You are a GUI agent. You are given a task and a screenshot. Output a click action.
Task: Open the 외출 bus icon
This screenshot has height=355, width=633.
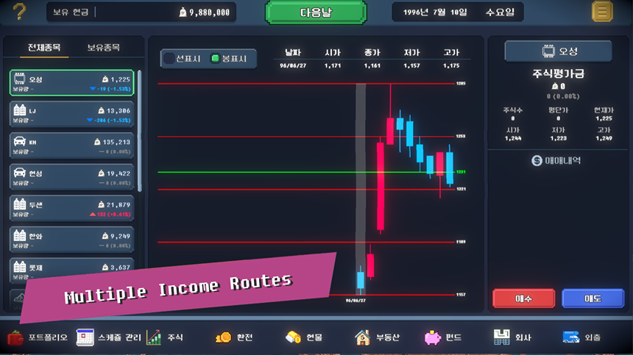[x=570, y=337]
